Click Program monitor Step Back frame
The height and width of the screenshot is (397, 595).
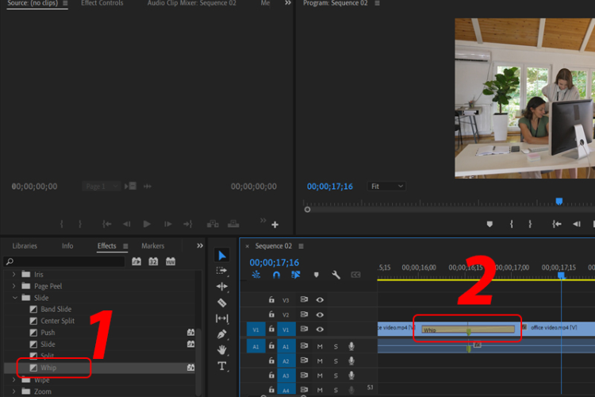coord(577,224)
